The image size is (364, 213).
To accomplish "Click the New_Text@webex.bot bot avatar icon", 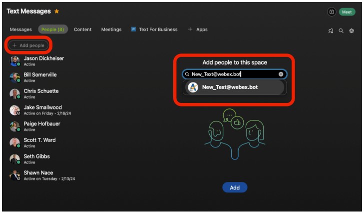I will click(x=193, y=87).
